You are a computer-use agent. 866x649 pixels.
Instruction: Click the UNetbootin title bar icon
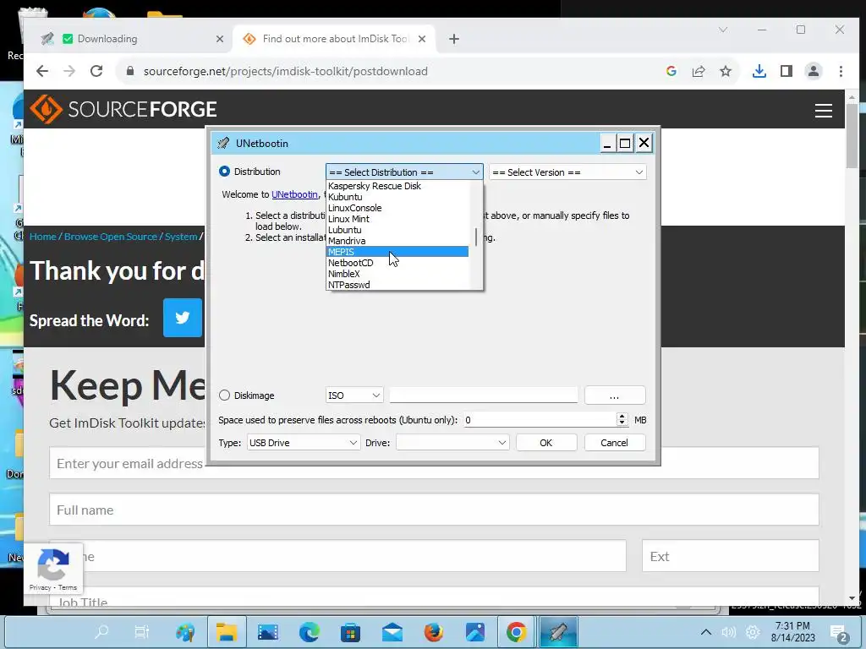click(x=223, y=144)
